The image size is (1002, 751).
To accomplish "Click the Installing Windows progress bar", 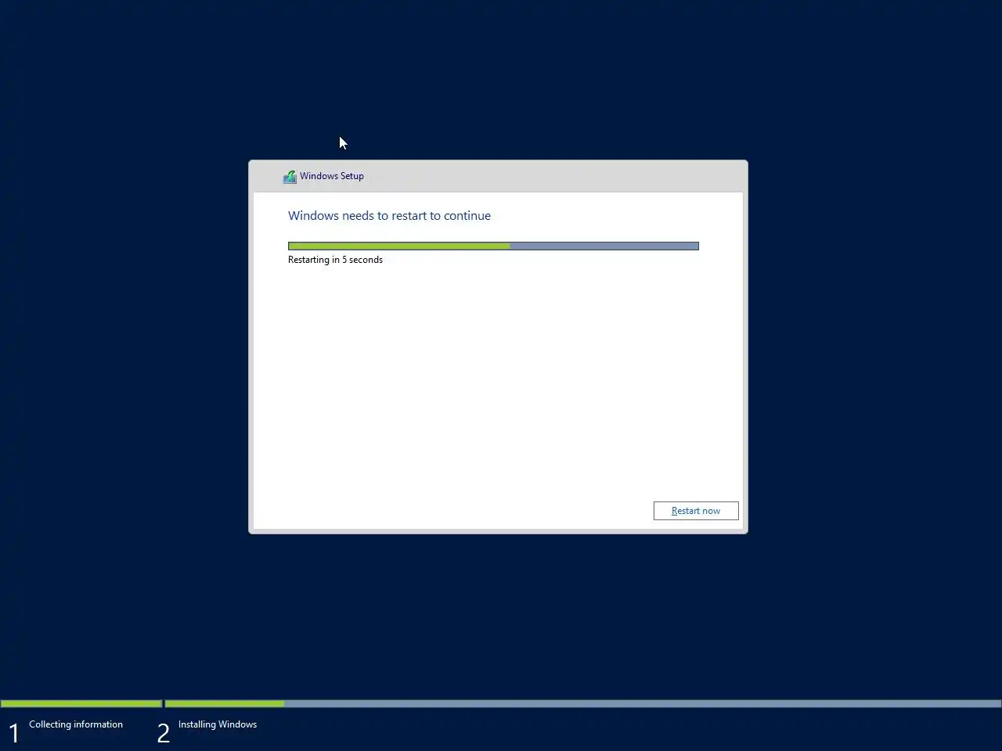I will [x=583, y=703].
